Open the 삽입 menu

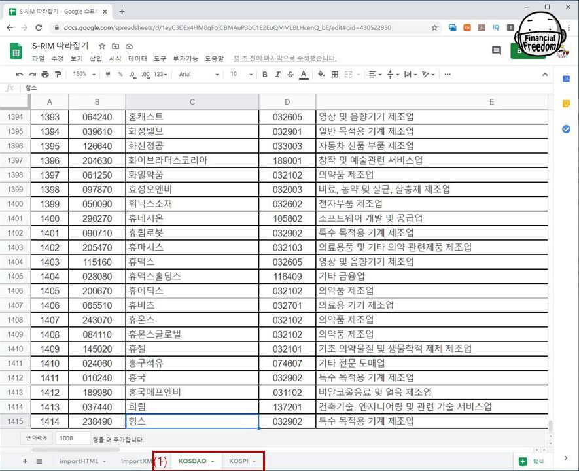(96, 58)
